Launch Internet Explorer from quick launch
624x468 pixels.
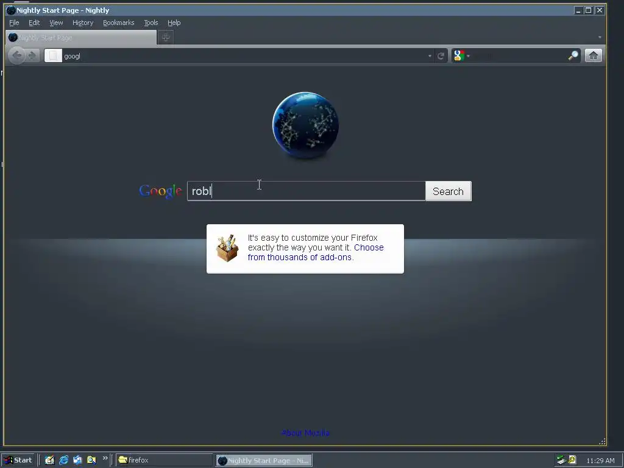pos(63,460)
